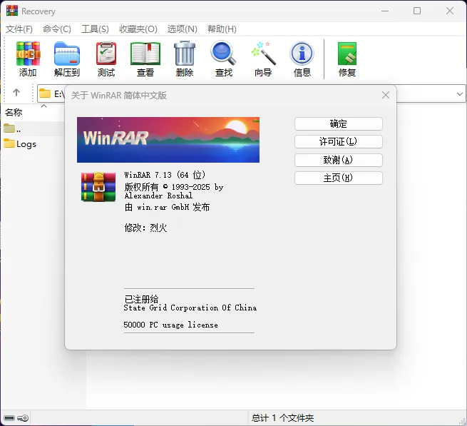The image size is (467, 426).
Task: Click the '修改: 烈火' text
Action: click(x=145, y=228)
